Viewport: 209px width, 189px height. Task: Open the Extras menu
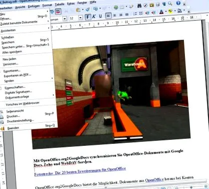tap(71, 4)
